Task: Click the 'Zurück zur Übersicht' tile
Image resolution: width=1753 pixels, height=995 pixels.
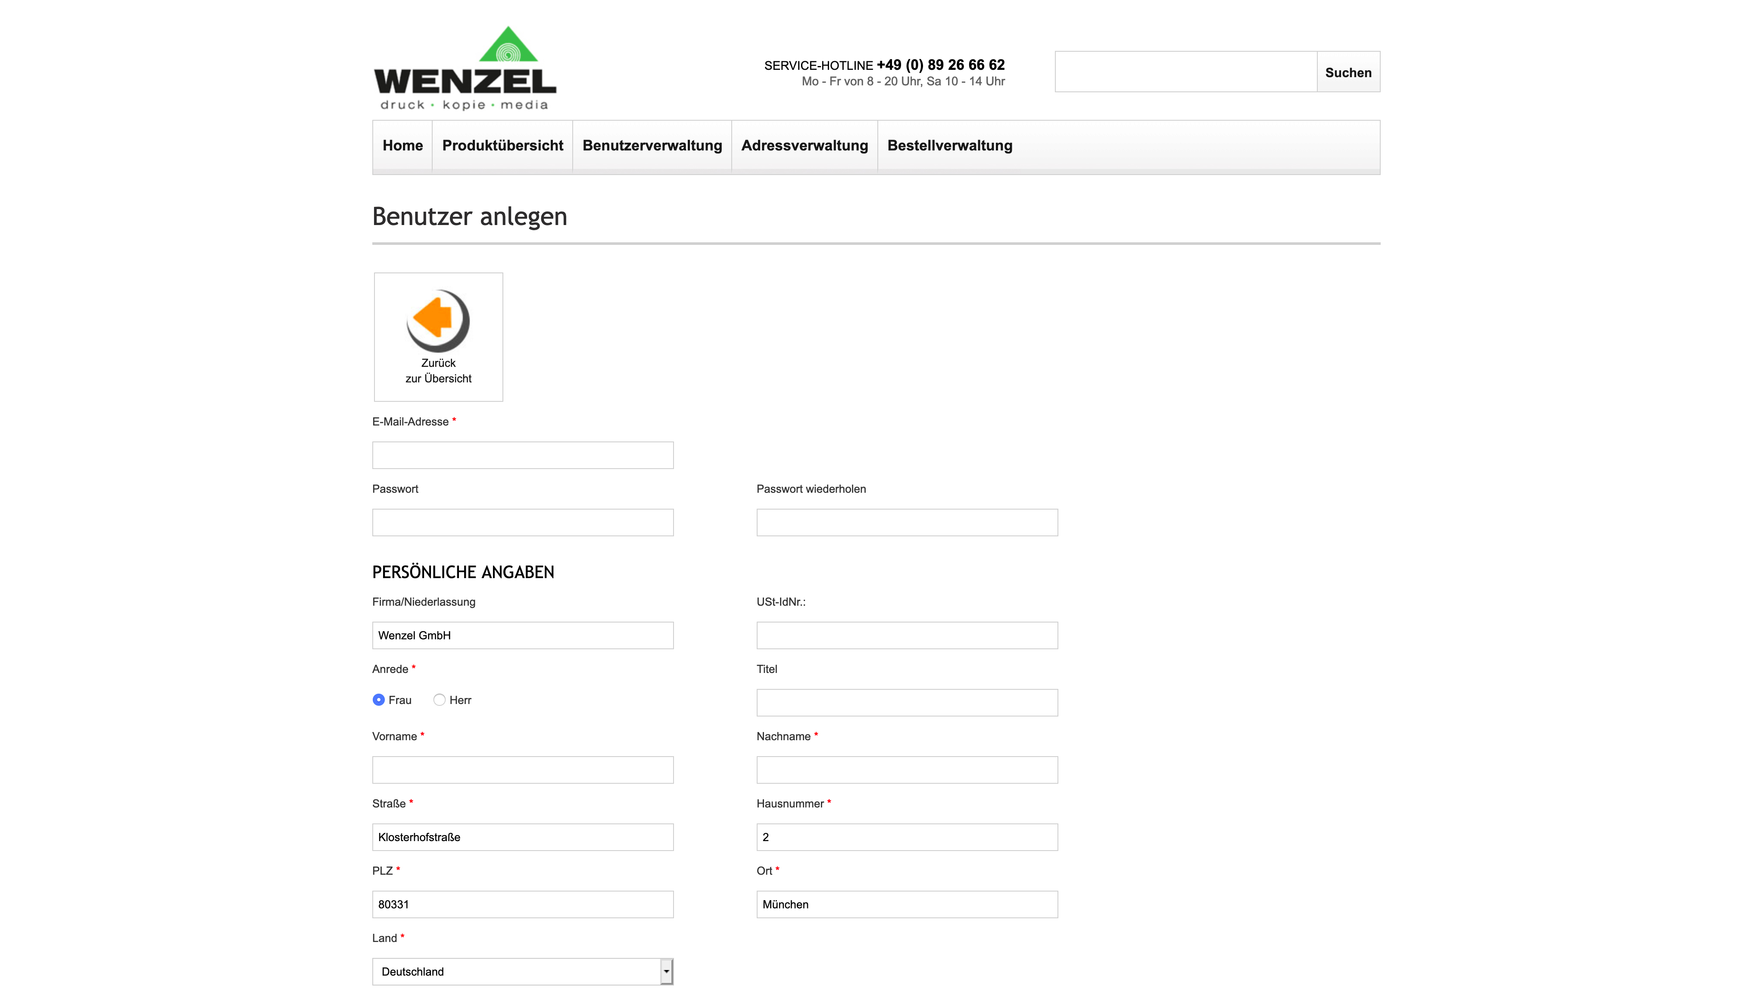Action: point(438,336)
